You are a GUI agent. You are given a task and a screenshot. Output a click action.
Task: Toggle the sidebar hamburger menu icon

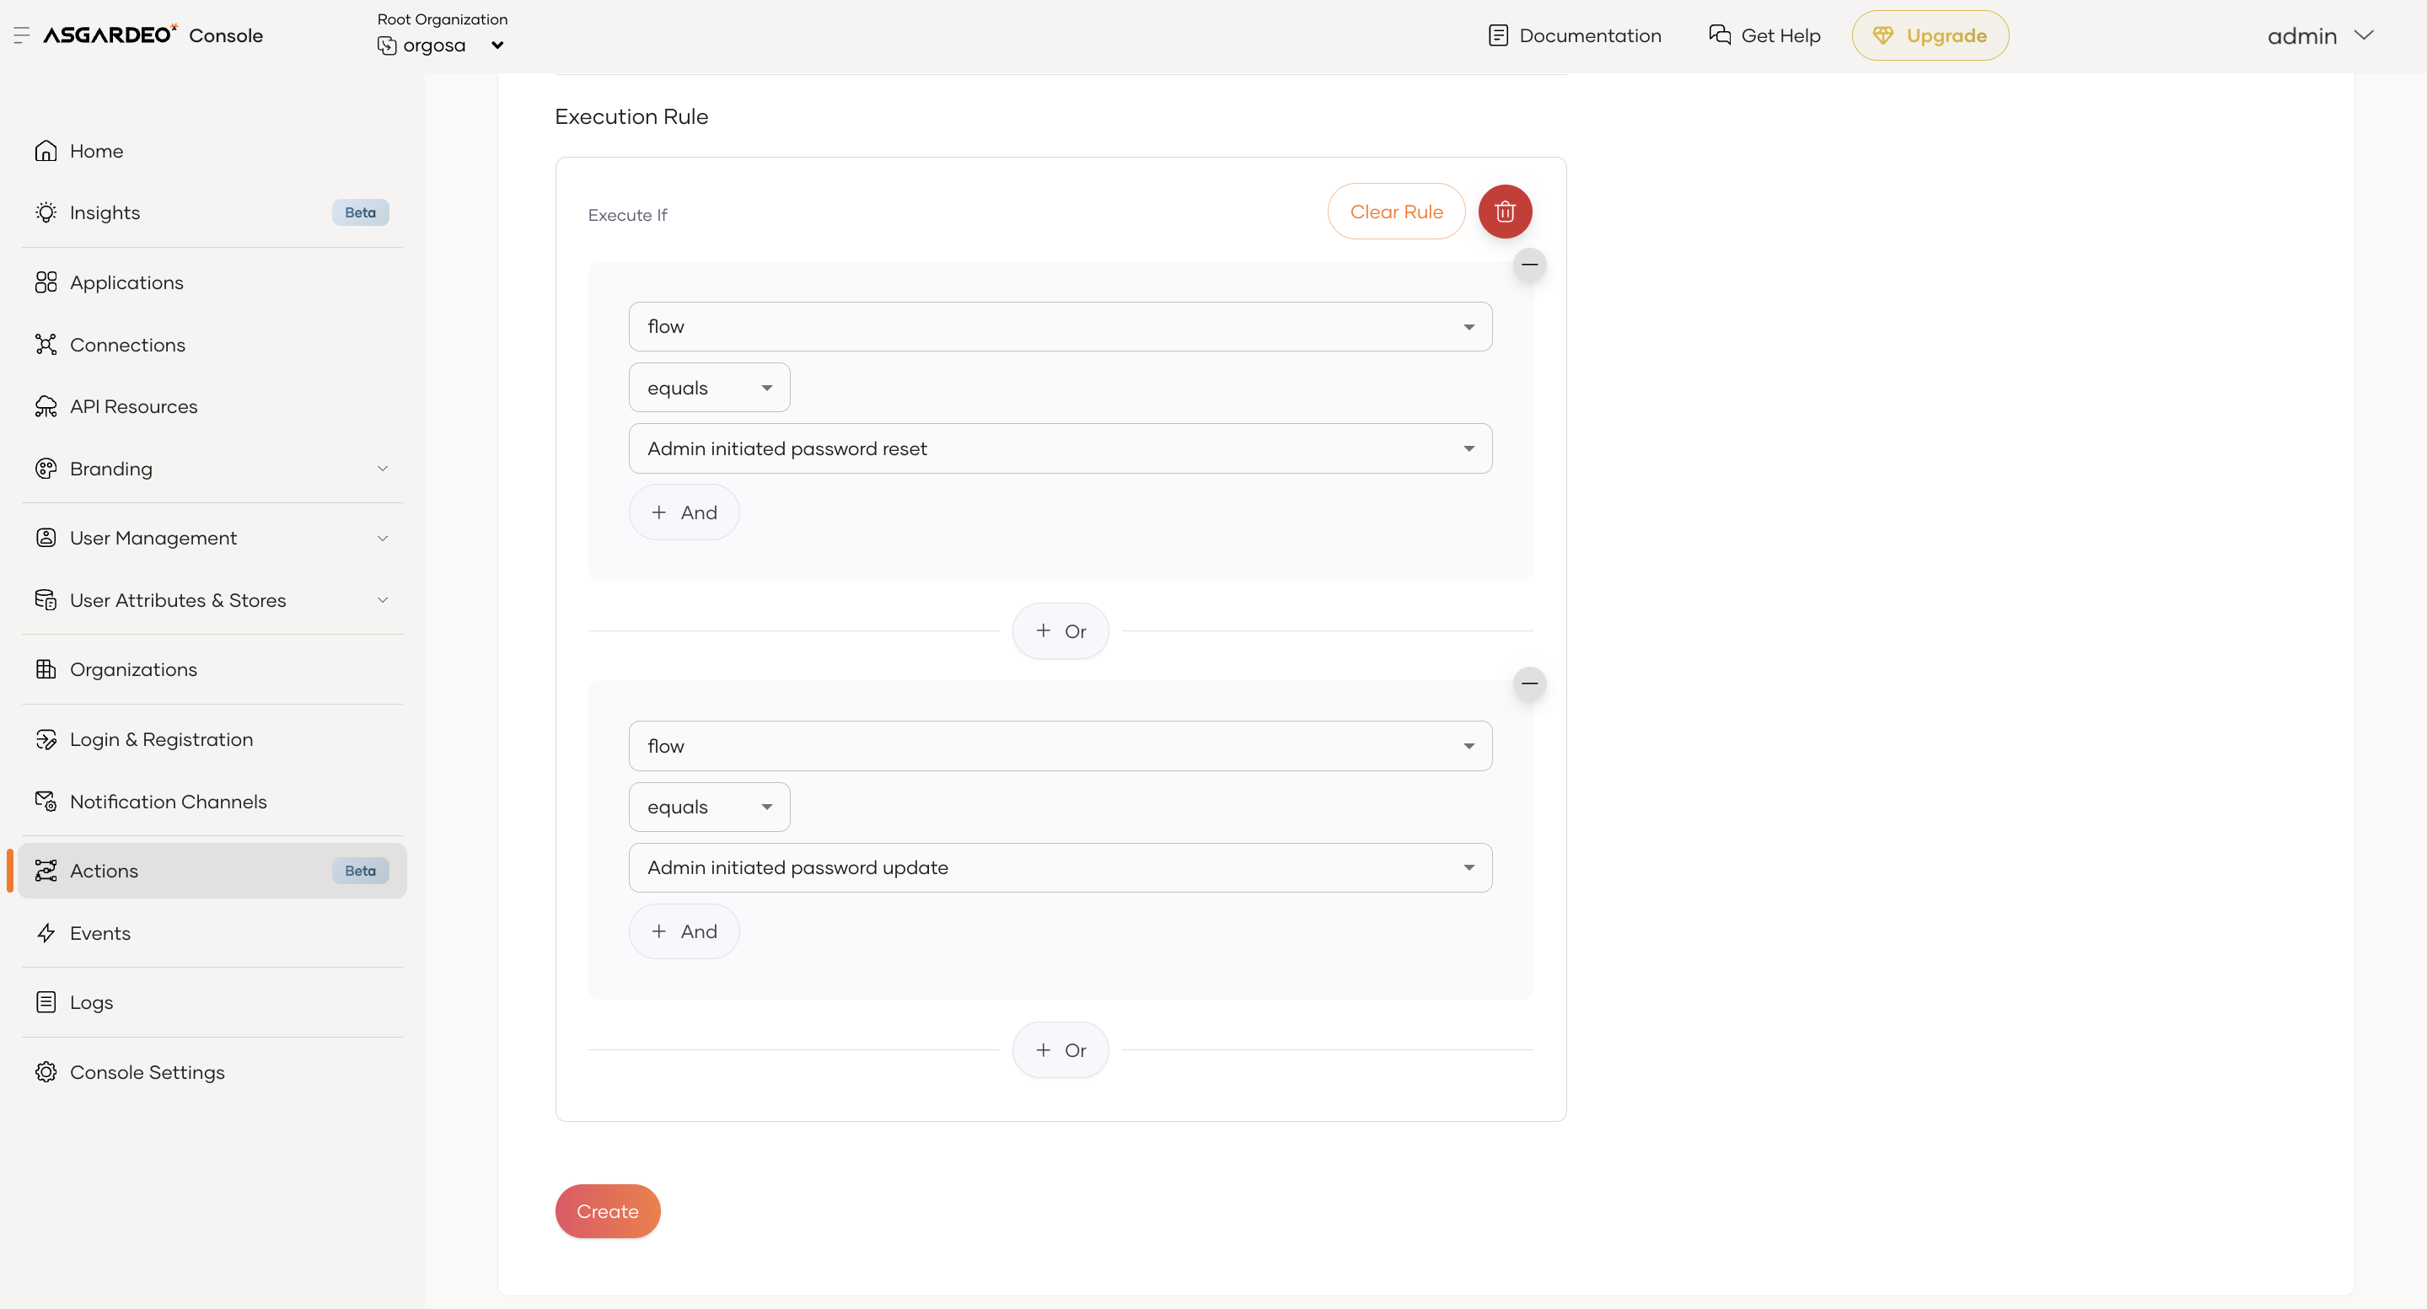coord(21,35)
